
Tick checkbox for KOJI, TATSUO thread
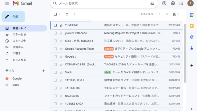(55, 41)
